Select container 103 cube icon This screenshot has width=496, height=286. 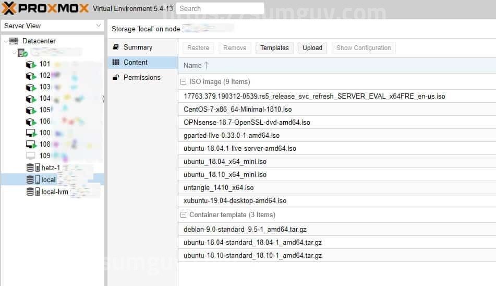(x=31, y=87)
